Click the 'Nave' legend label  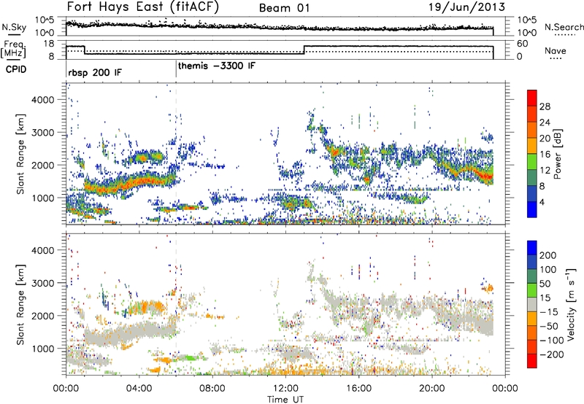point(556,50)
